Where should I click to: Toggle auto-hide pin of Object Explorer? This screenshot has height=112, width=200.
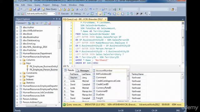click(57, 19)
